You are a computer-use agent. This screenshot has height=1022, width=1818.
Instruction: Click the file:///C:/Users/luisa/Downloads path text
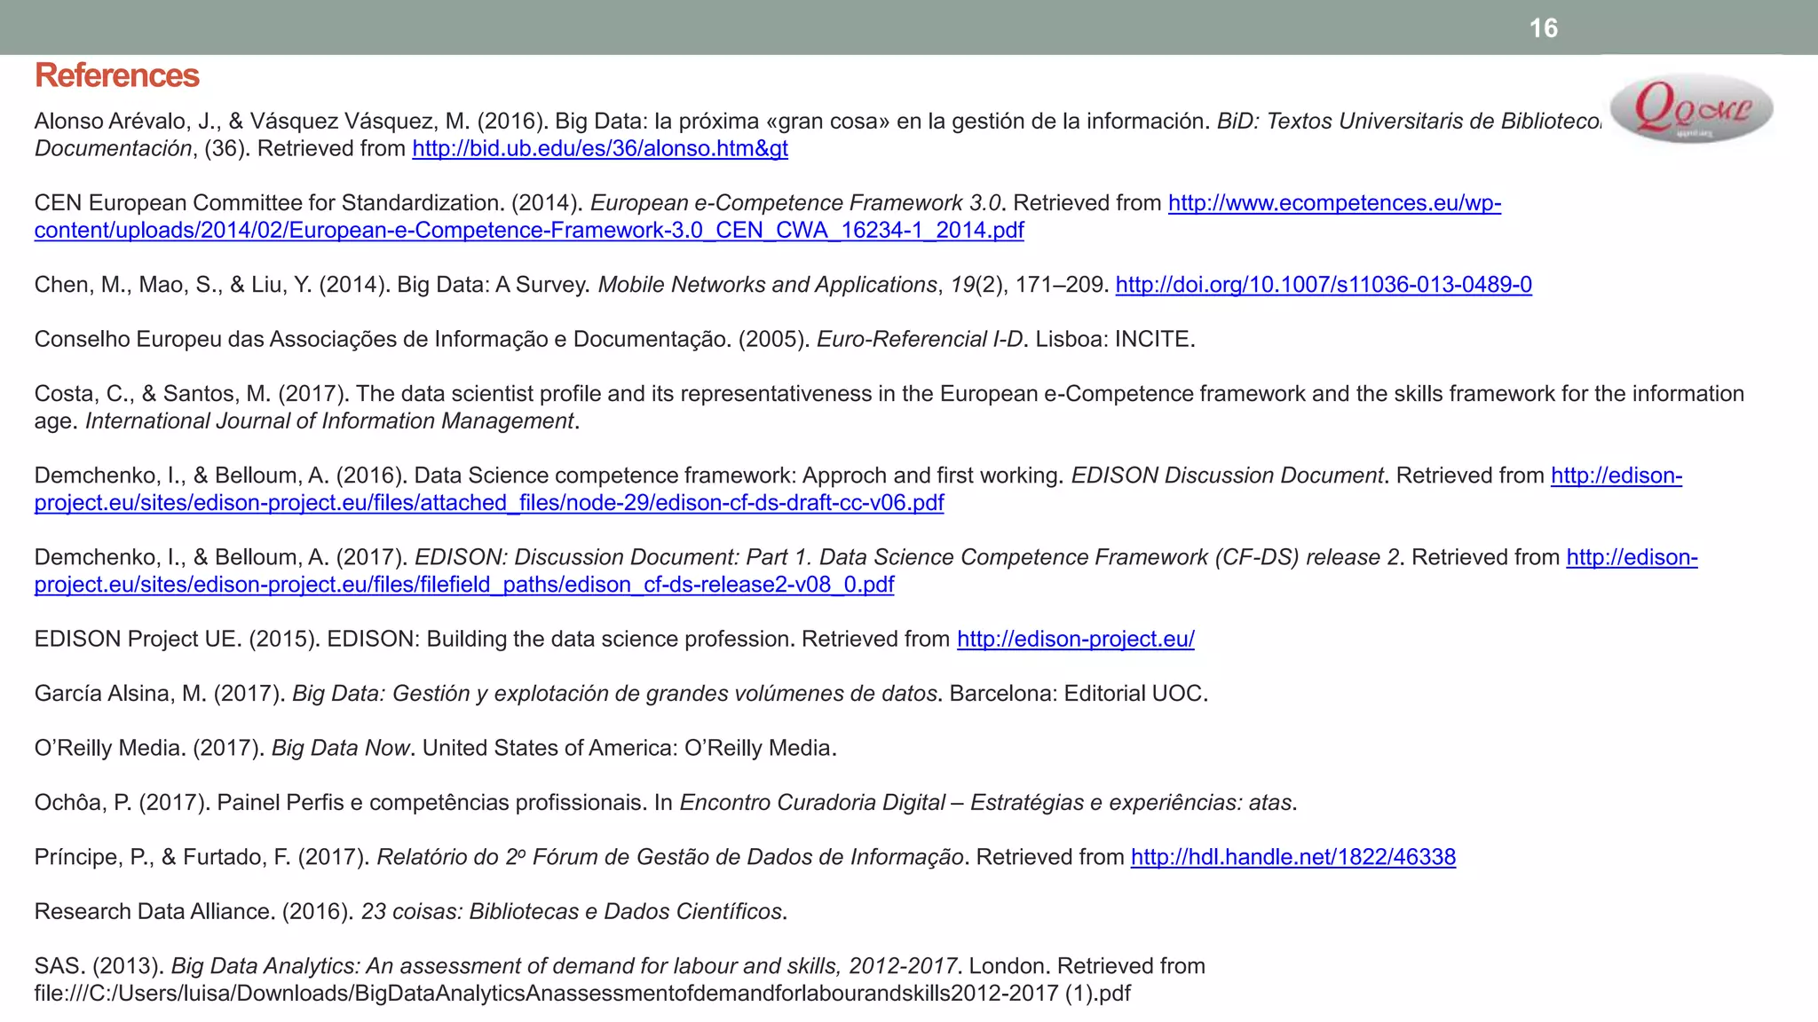tap(582, 994)
